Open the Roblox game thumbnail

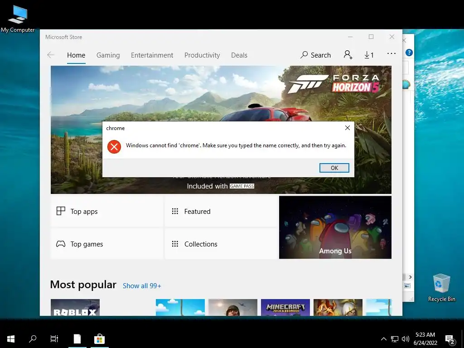coord(75,307)
